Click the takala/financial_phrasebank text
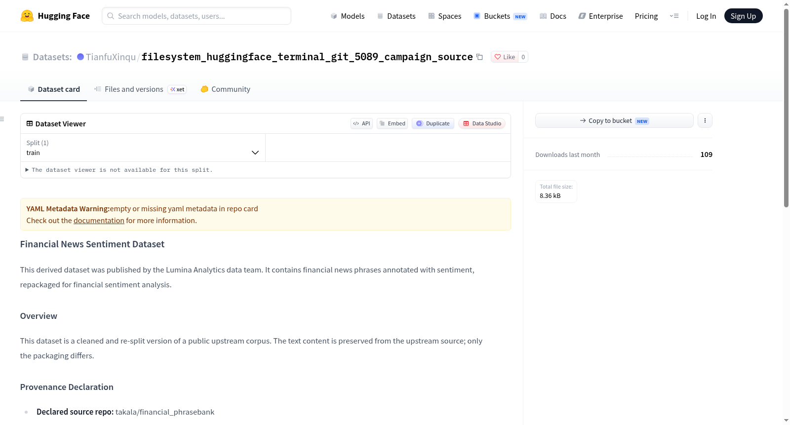This screenshot has width=790, height=425. click(x=165, y=412)
